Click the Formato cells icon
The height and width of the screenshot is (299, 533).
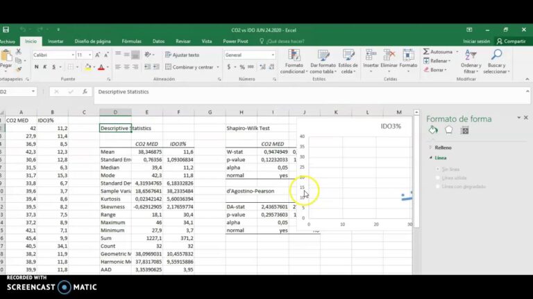[408, 55]
